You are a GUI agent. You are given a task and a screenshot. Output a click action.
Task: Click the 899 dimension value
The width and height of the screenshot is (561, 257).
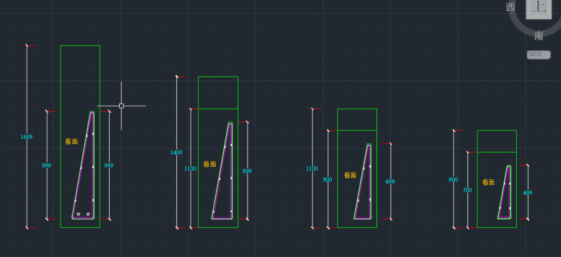coord(247,171)
